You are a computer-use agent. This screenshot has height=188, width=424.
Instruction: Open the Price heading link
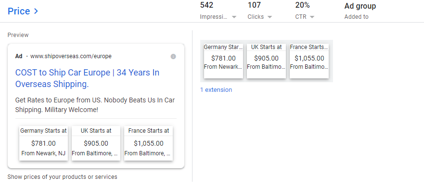tap(19, 12)
